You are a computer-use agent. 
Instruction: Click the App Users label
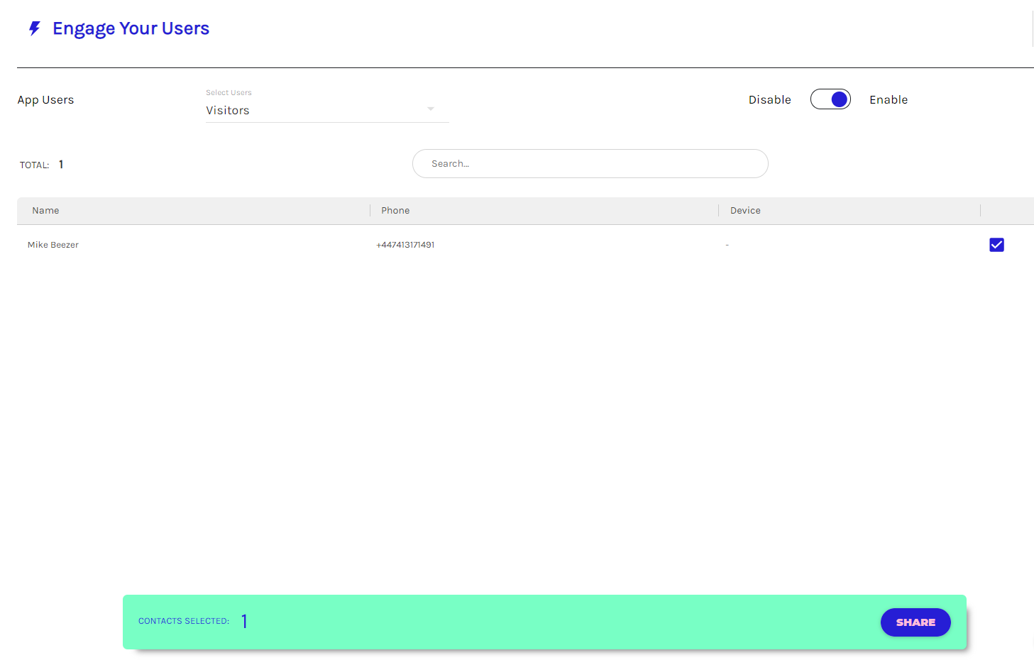tap(45, 100)
